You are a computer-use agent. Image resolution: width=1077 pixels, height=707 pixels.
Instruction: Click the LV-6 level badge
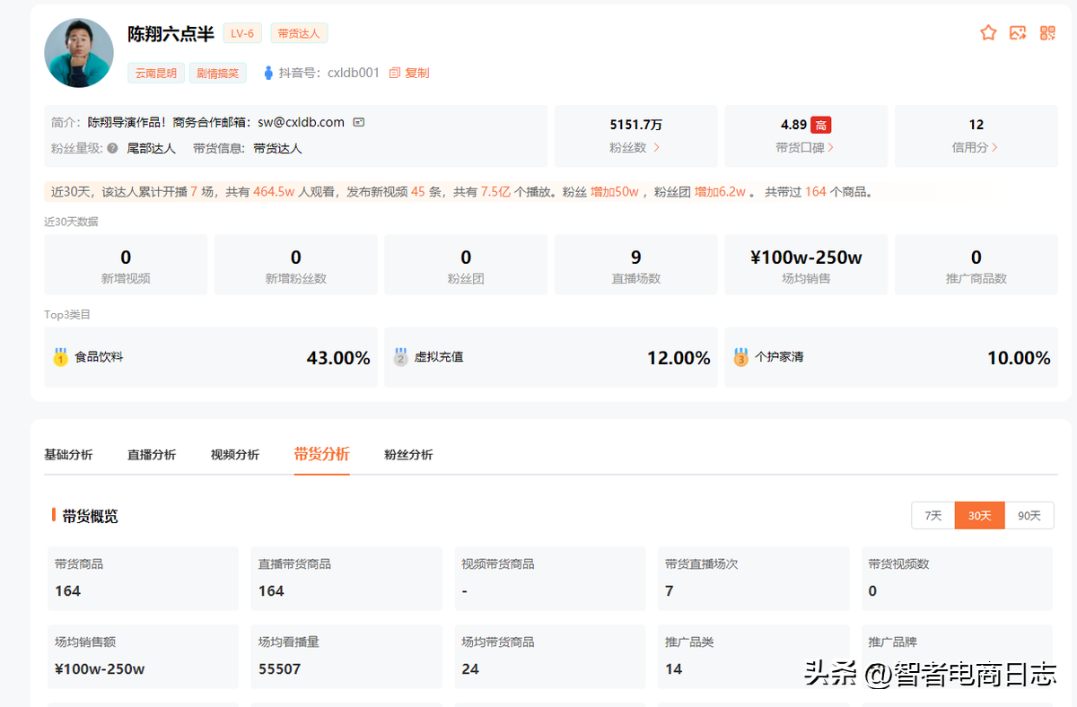point(242,34)
